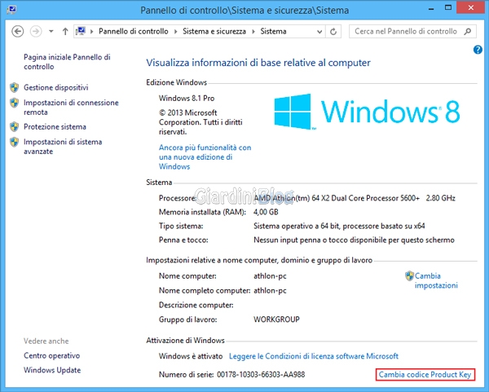Maximize the Sistema window
Image resolution: width=489 pixels, height=392 pixels.
(x=448, y=8)
